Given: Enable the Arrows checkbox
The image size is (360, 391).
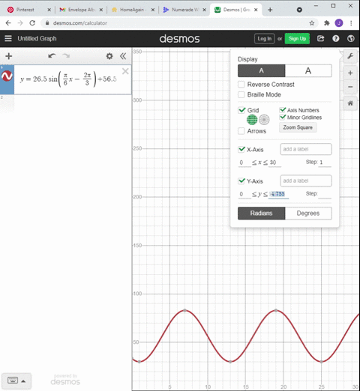Looking at the screenshot, I should 241,131.
